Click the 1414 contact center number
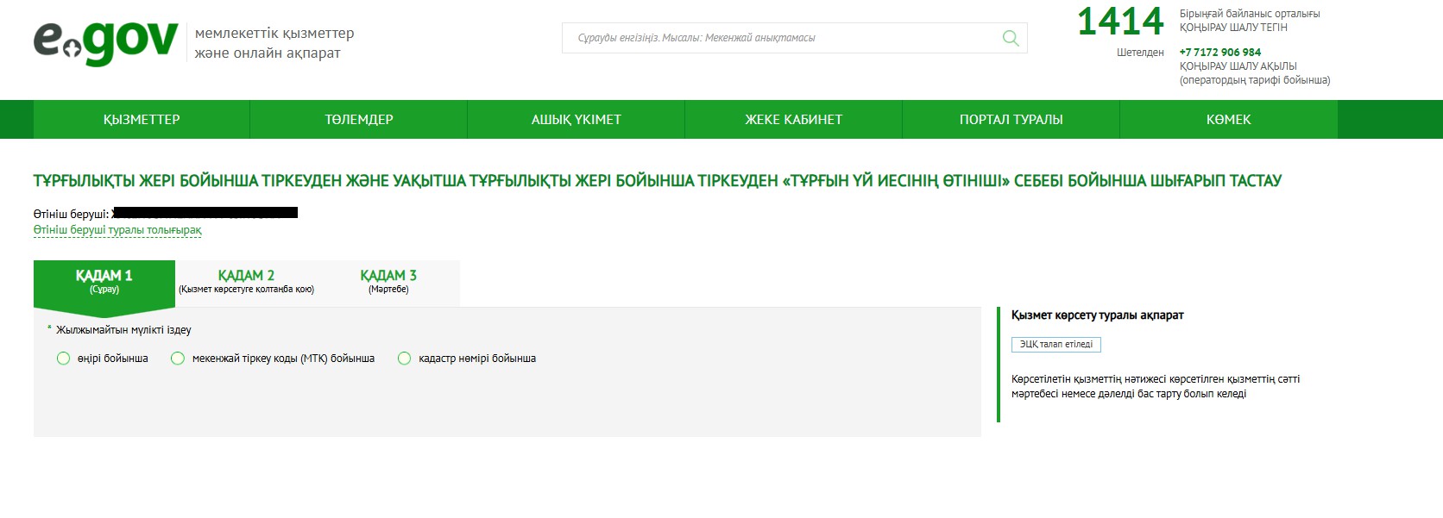The height and width of the screenshot is (518, 1443). tap(1120, 22)
